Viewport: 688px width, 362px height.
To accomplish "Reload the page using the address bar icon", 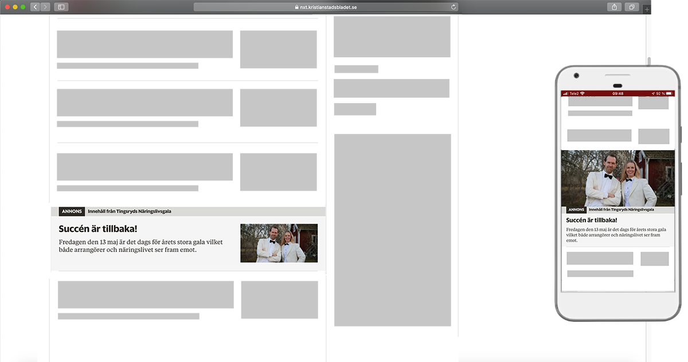I will (x=454, y=7).
